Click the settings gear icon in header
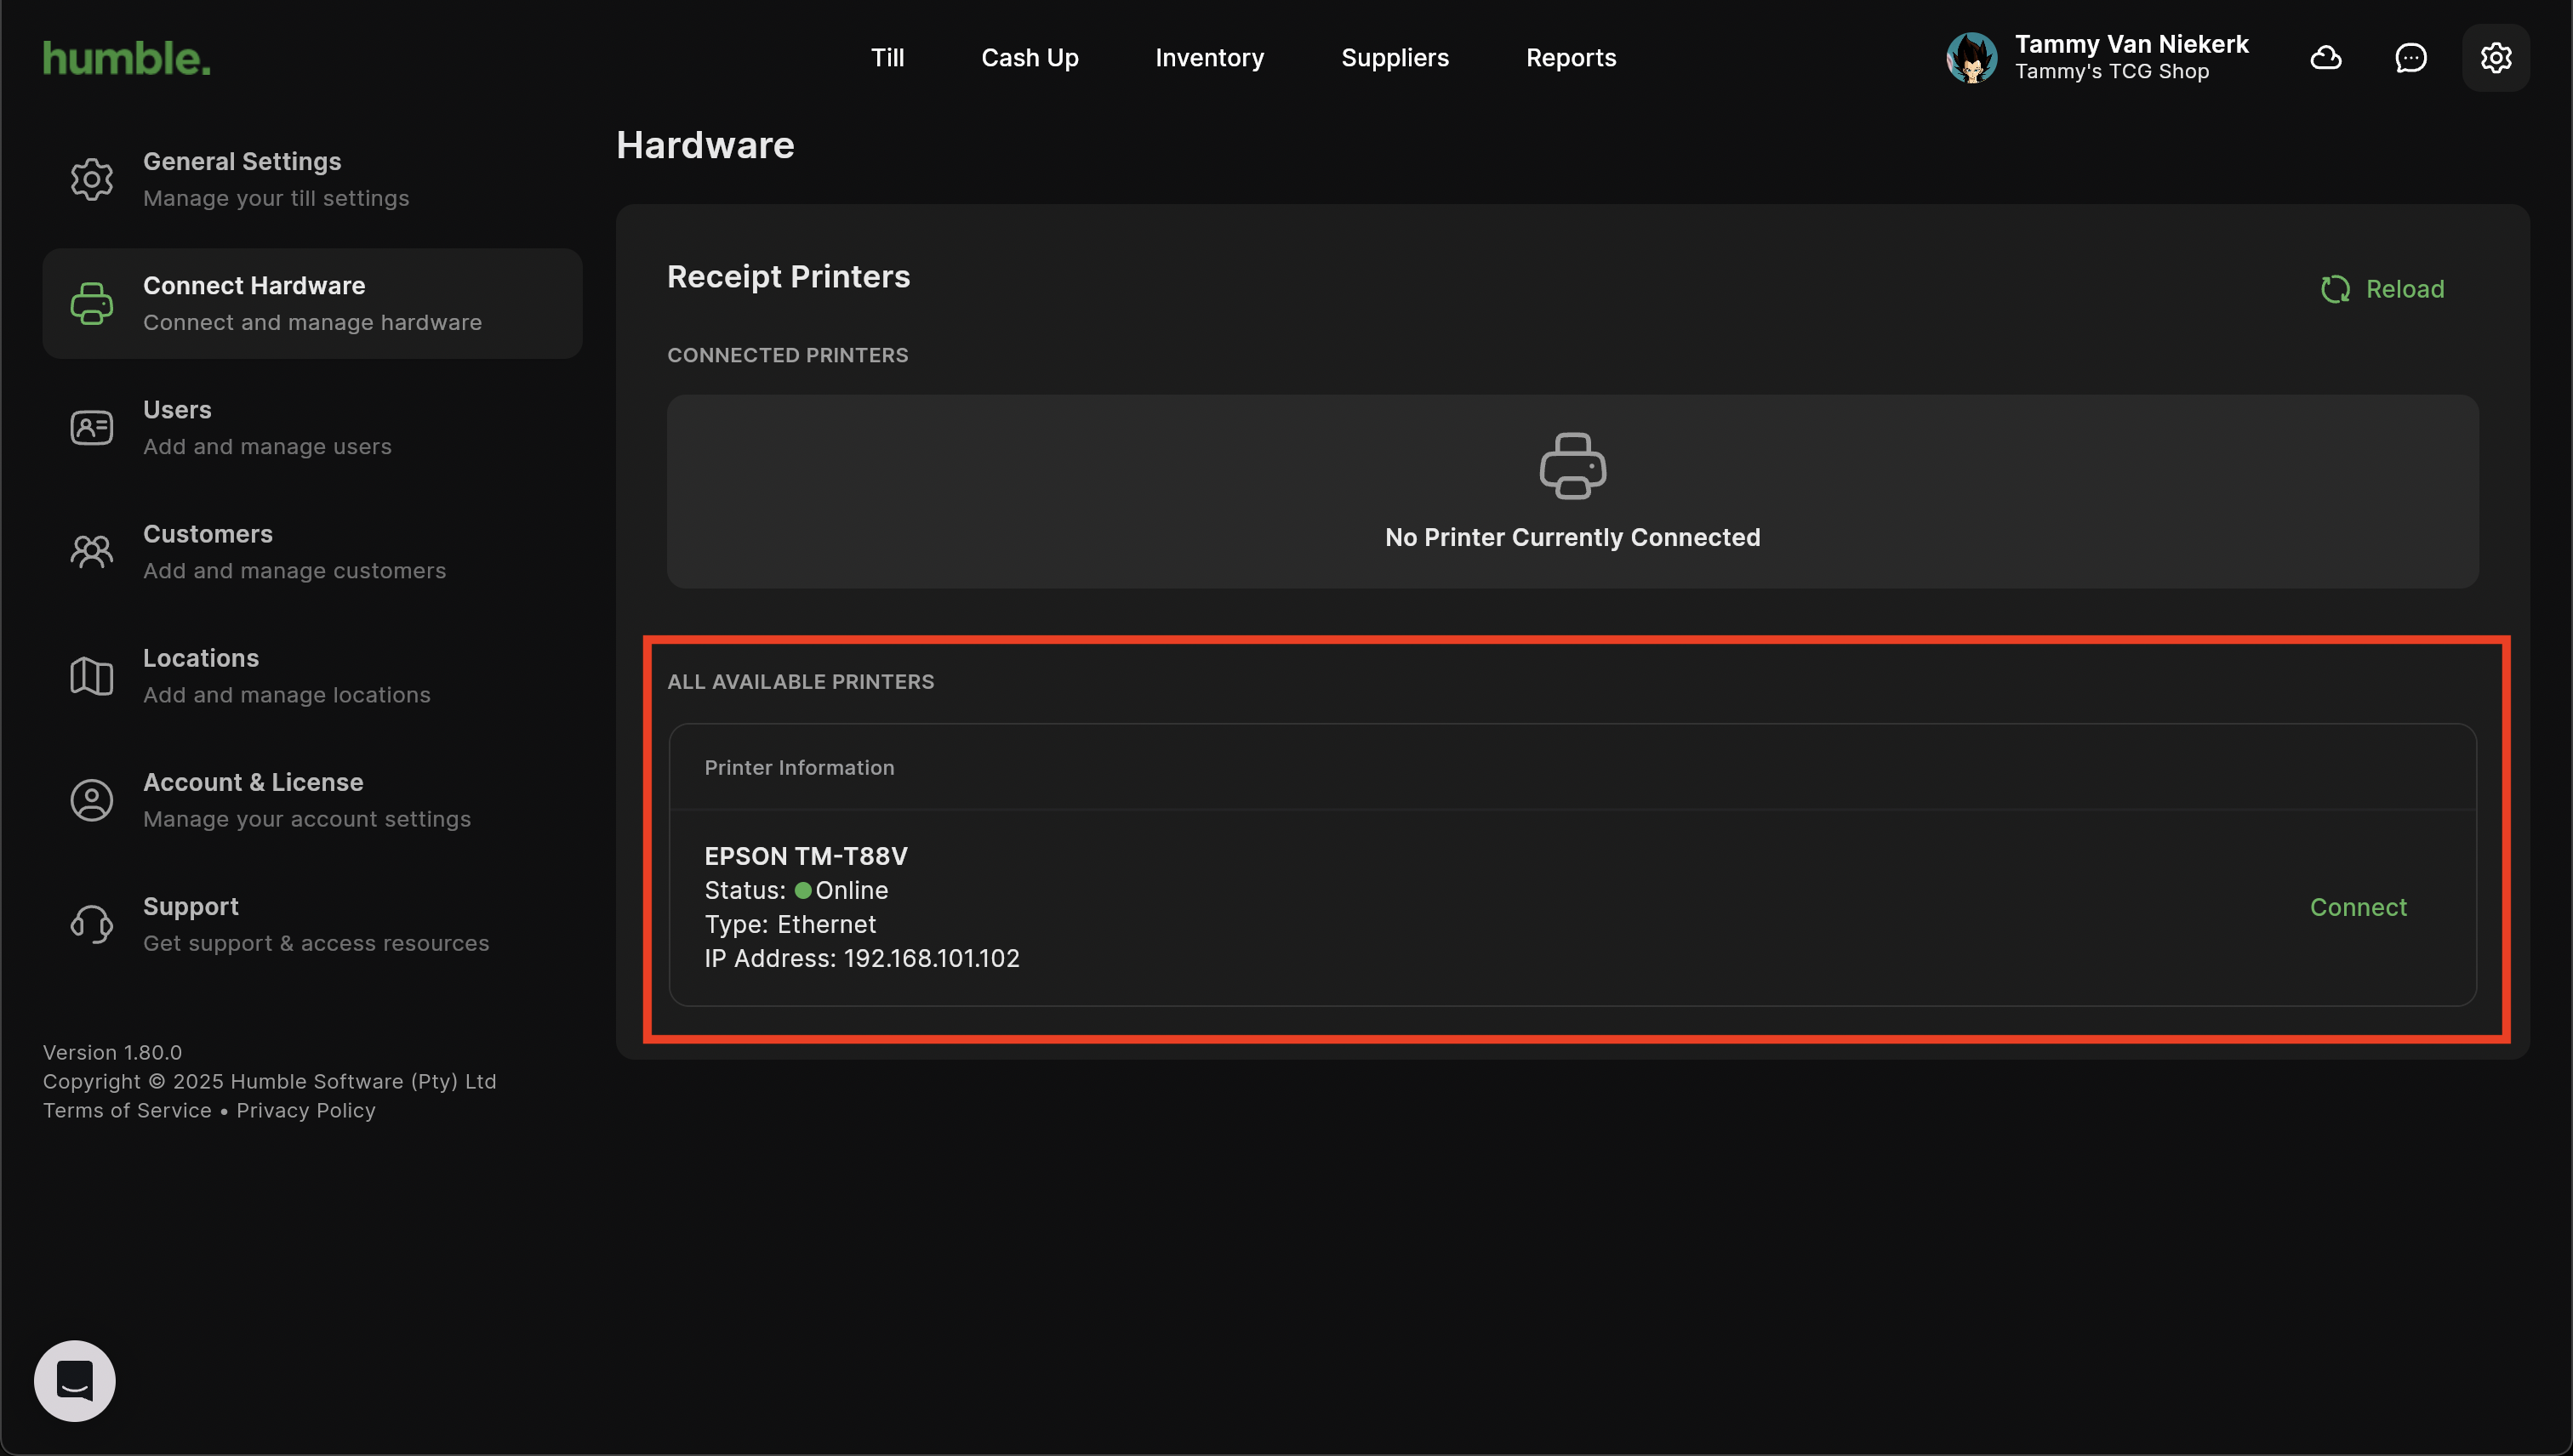The image size is (2573, 1456). [2495, 58]
